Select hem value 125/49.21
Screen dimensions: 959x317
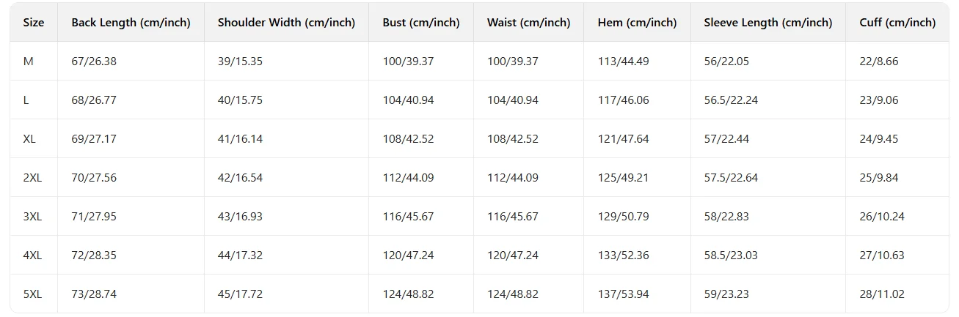pos(623,178)
